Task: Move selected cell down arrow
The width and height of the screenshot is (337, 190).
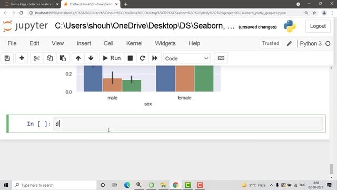Action: 91,58
